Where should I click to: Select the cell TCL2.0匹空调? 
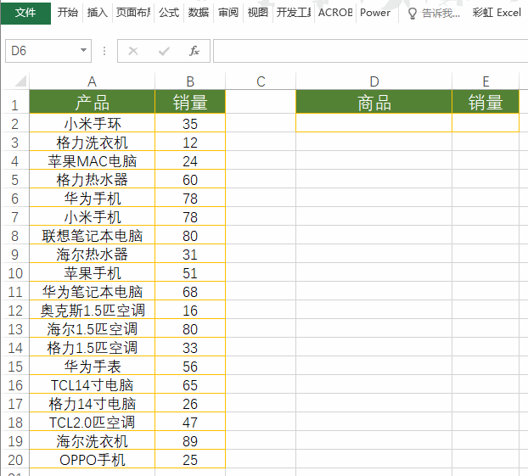pos(92,423)
